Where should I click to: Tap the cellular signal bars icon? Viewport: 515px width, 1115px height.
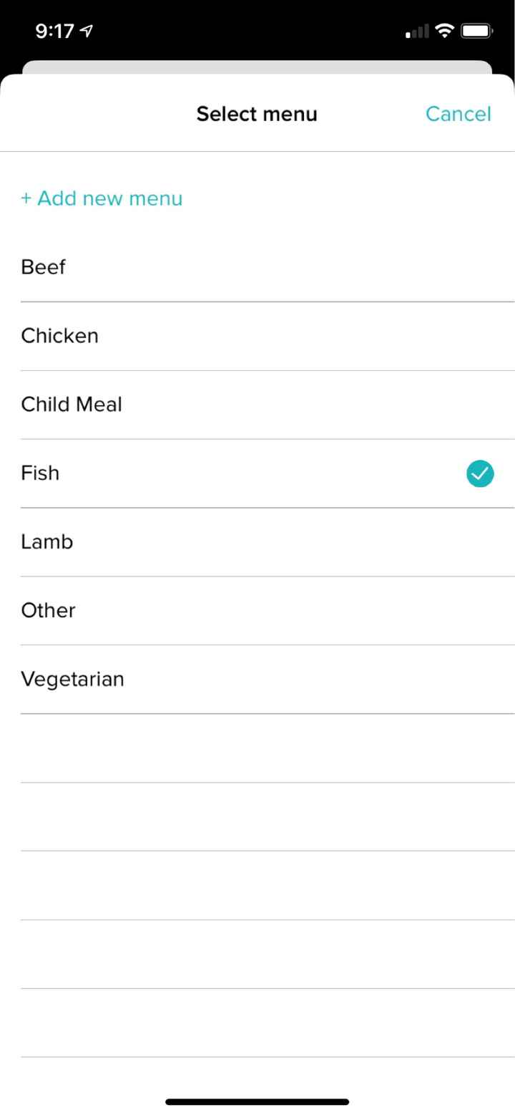pyautogui.click(x=417, y=32)
